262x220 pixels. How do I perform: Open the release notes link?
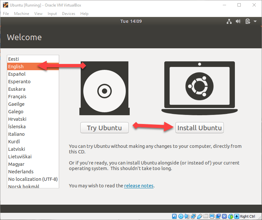[139, 186]
